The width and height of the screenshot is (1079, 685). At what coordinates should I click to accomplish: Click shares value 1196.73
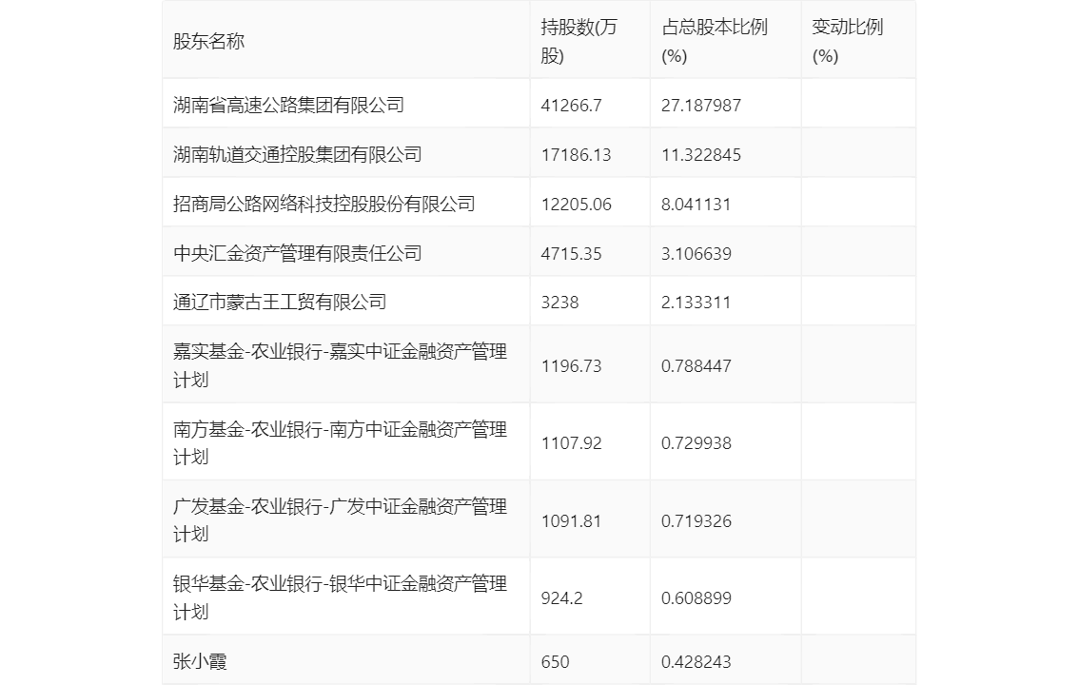[571, 366]
